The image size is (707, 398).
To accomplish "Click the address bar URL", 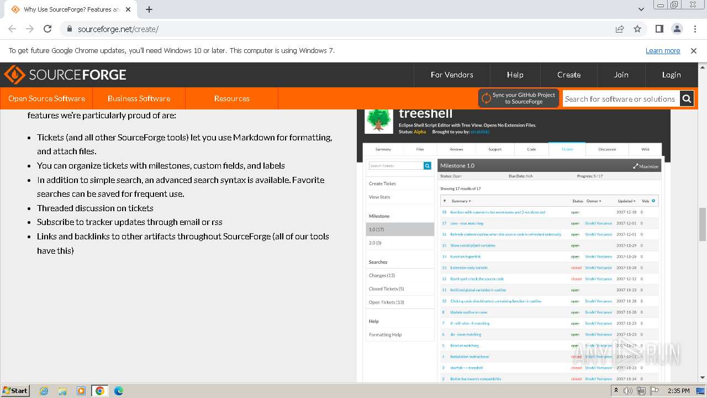I will pyautogui.click(x=118, y=29).
